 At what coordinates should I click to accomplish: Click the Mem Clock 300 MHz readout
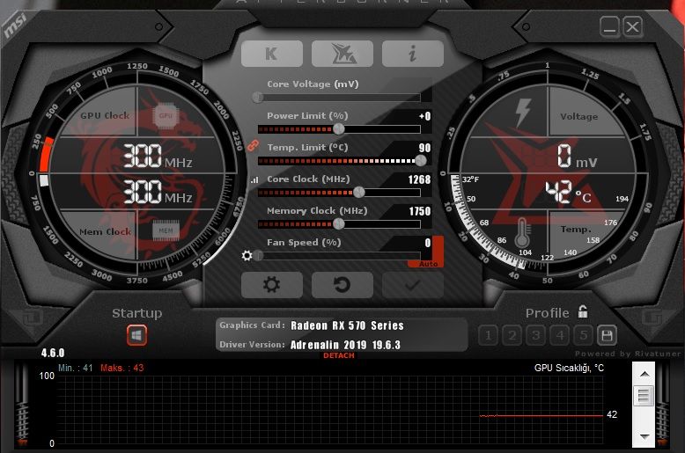click(158, 192)
